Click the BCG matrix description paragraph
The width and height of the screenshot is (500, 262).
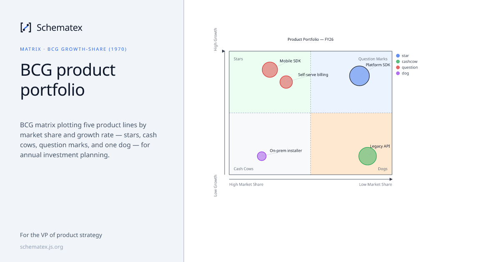pyautogui.click(x=88, y=140)
